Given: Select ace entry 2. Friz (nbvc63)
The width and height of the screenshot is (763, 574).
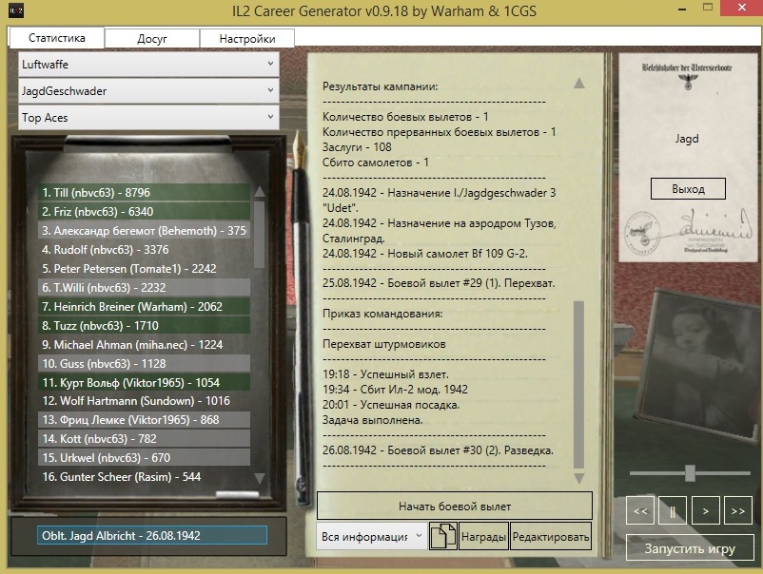Looking at the screenshot, I should (x=144, y=211).
